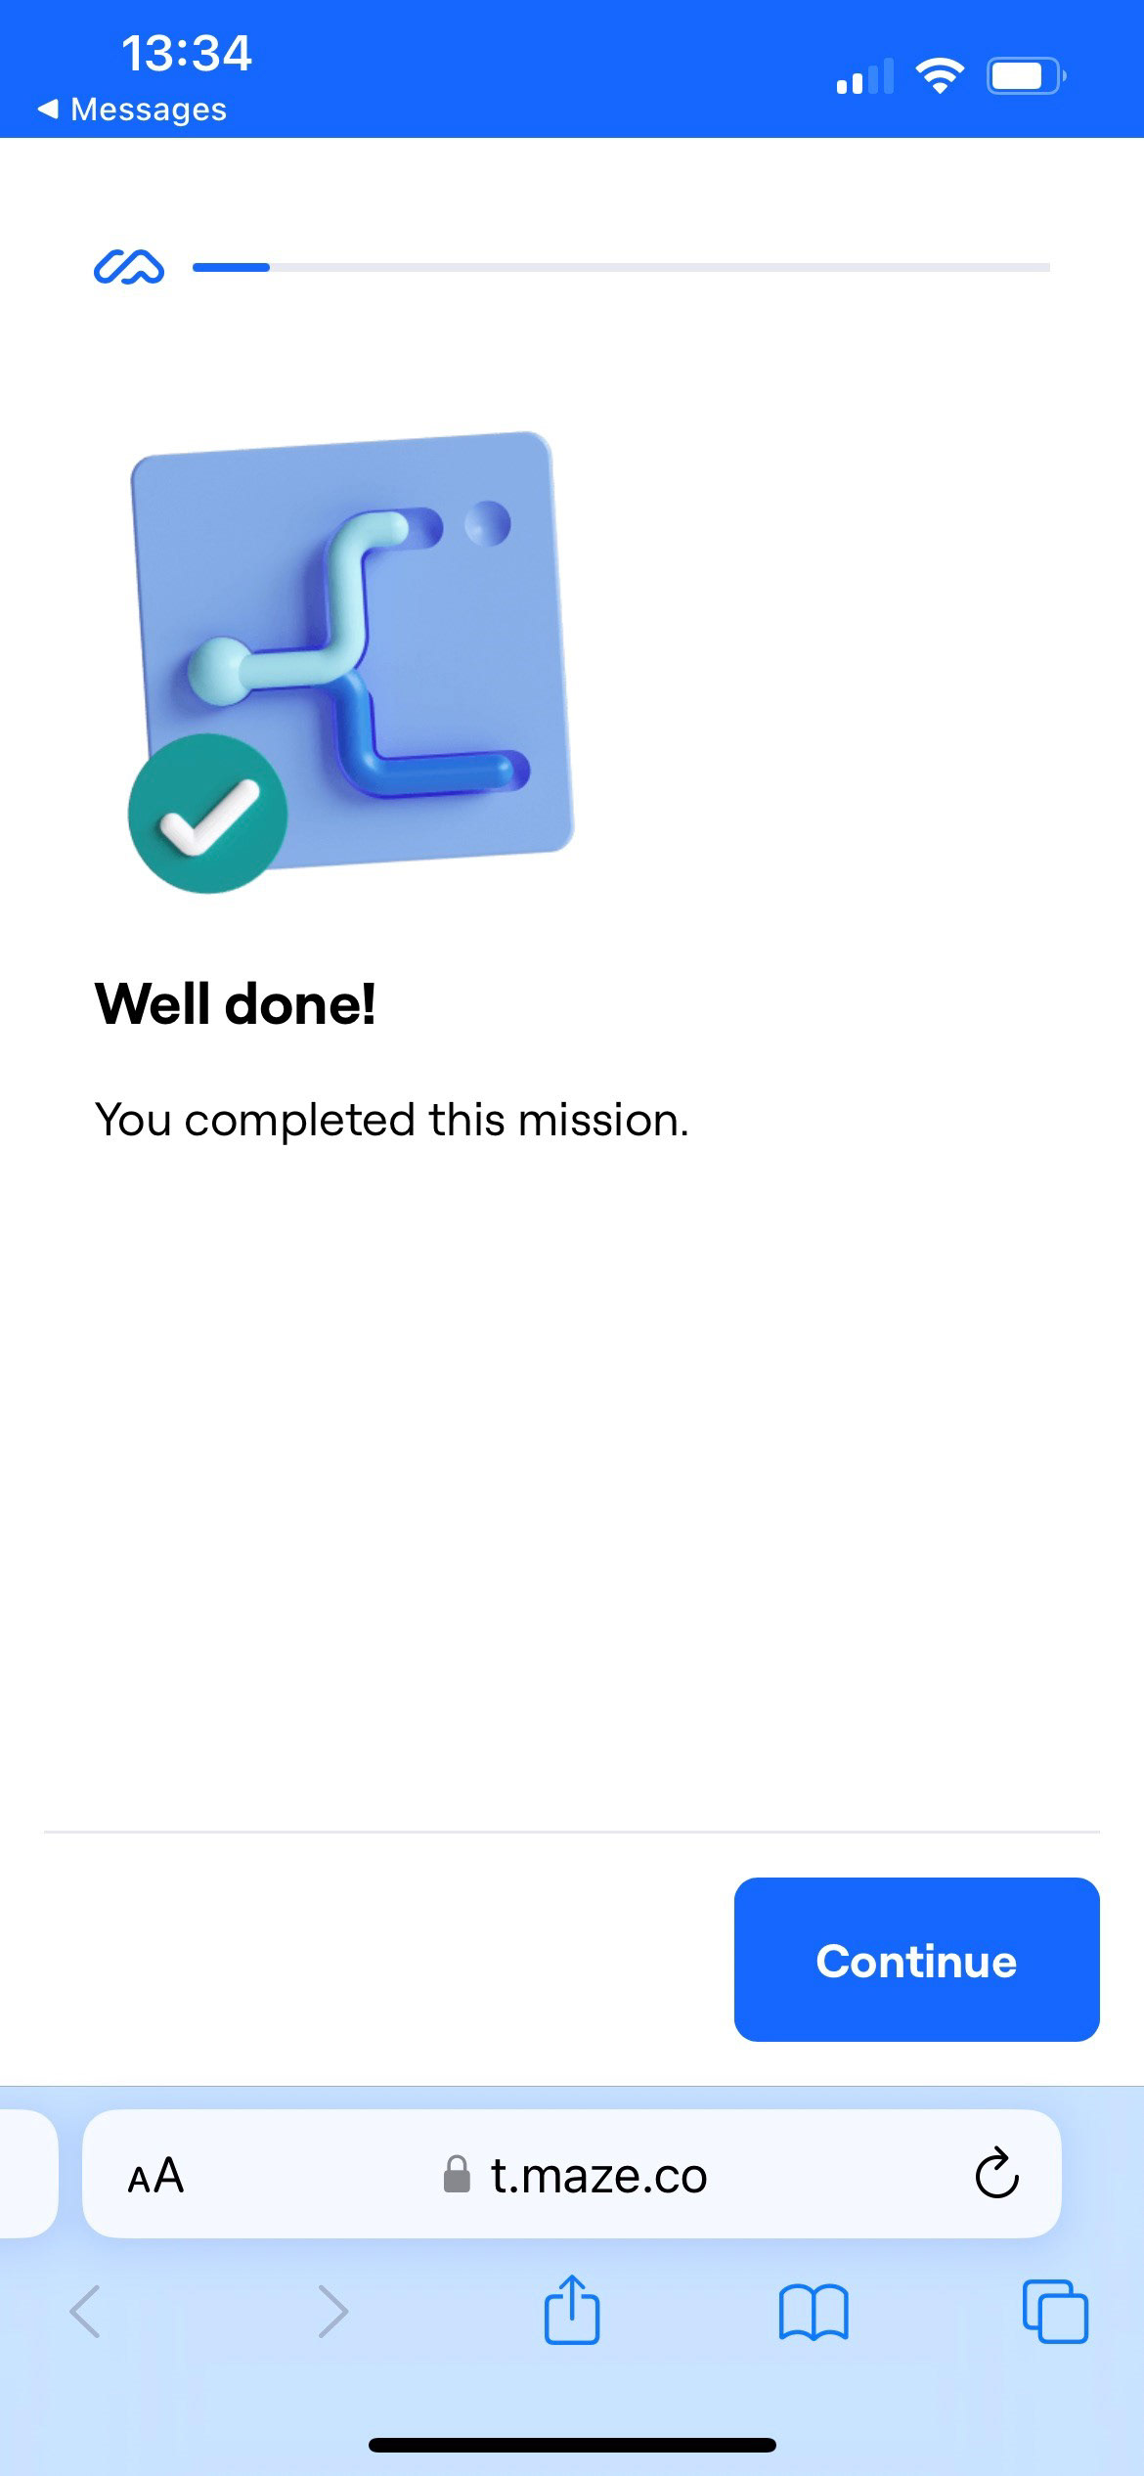
Task: Tap the battery status icon
Action: click(x=1026, y=76)
